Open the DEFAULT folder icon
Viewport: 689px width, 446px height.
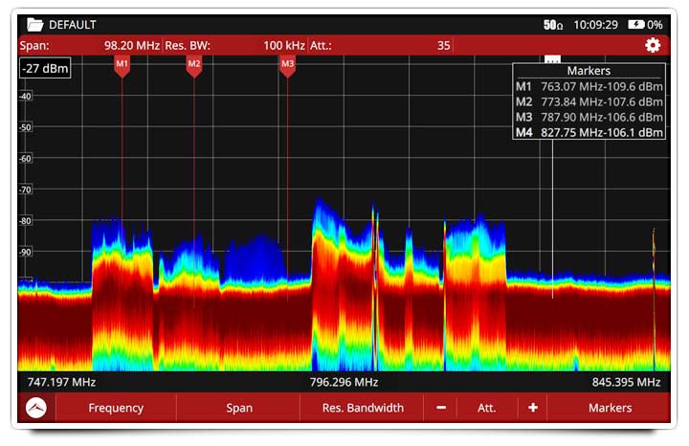pos(34,25)
